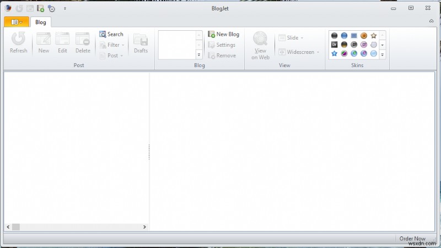Click the View on Web button
This screenshot has width=441, height=248.
tap(260, 46)
